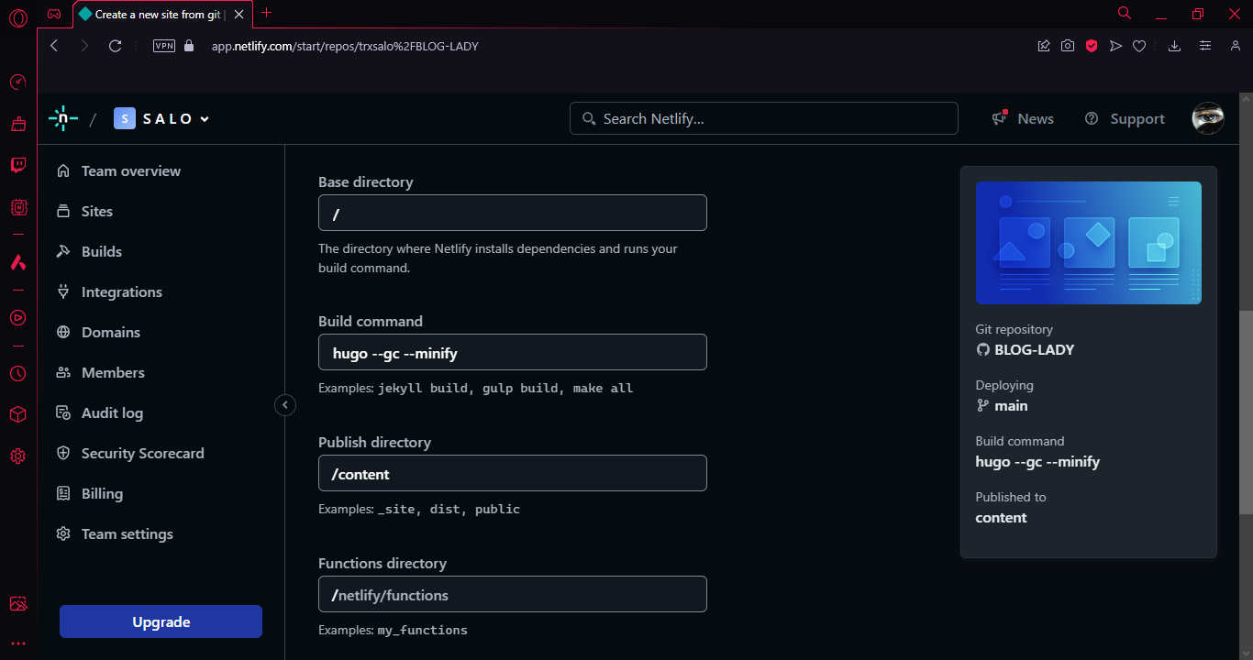Click the site preview illustration thumbnail

point(1089,243)
